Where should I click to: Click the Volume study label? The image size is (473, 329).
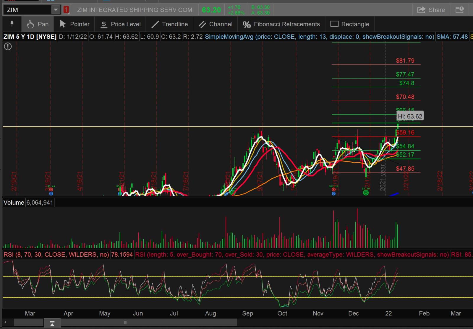click(14, 203)
